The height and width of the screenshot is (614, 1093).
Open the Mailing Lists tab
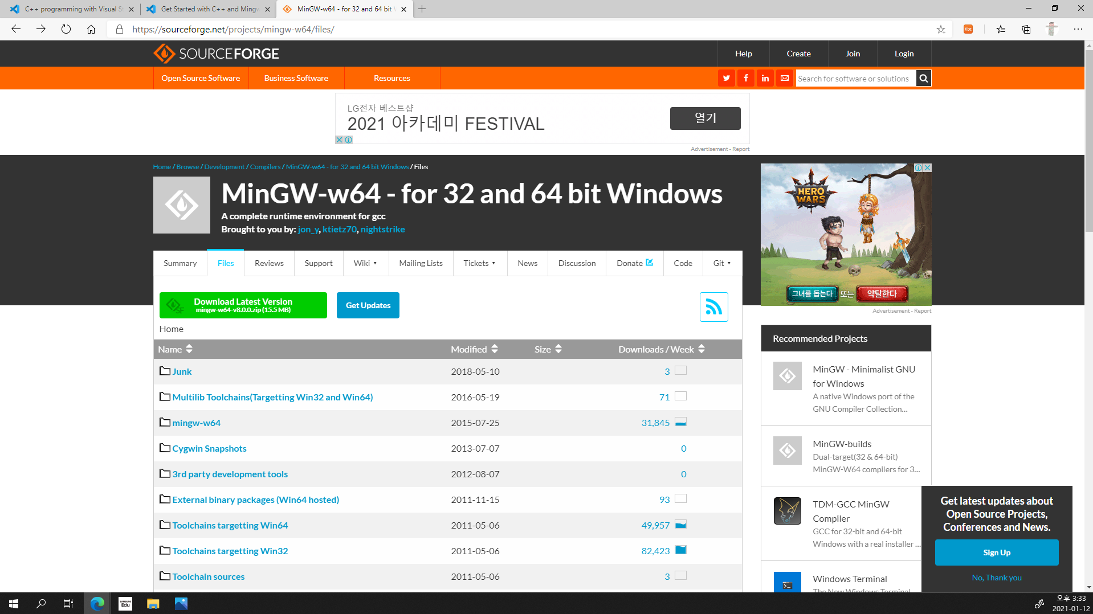421,263
